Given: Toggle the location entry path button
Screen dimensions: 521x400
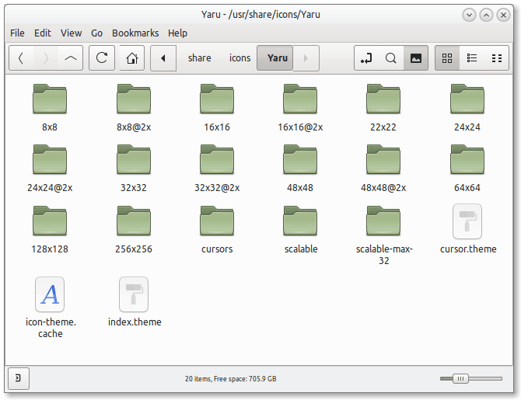Looking at the screenshot, I should pyautogui.click(x=367, y=58).
